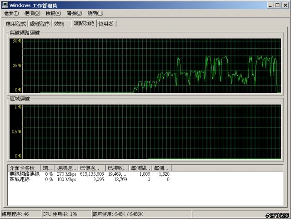The width and height of the screenshot is (291, 219).
Task: Click the 0.5 % label on 區域連線 graph
Action: tap(16, 132)
